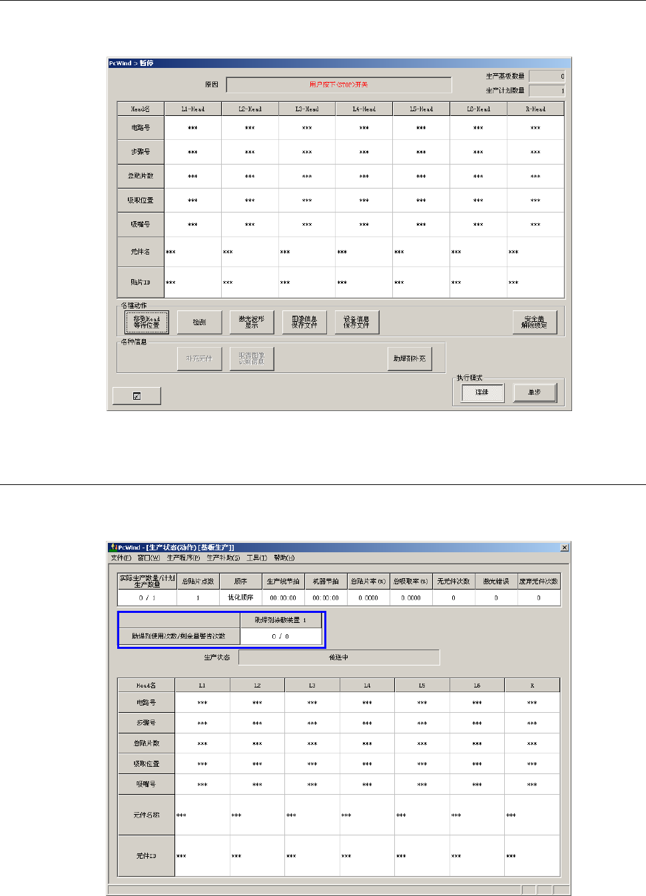Viewport: 646px width, 896px height.
Task: Click the 原因 field showing 用户按下<STOP>开关
Action: point(339,85)
